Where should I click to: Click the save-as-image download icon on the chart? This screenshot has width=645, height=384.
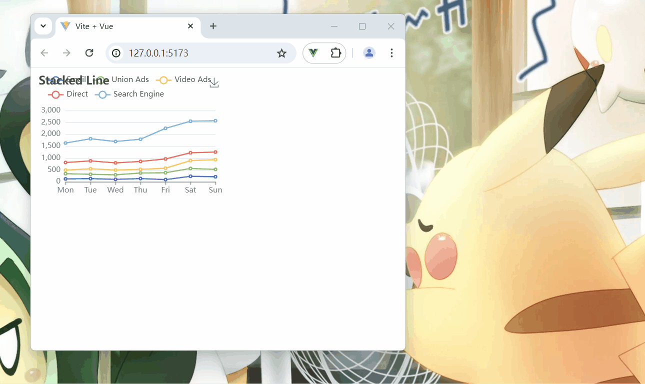coord(214,82)
